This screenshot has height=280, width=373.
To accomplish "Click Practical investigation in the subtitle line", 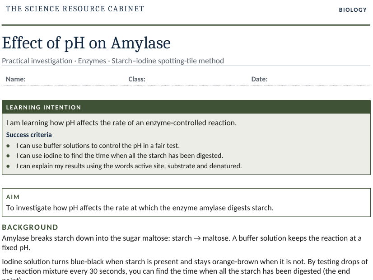I will pos(37,61).
